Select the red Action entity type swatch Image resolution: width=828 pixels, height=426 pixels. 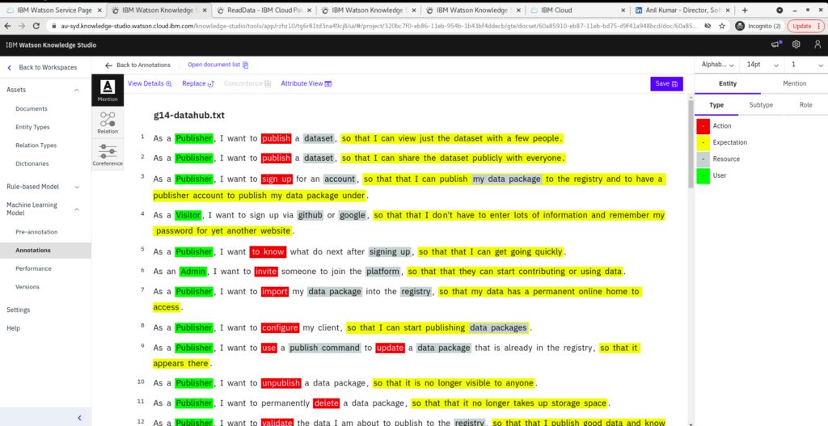(x=703, y=126)
